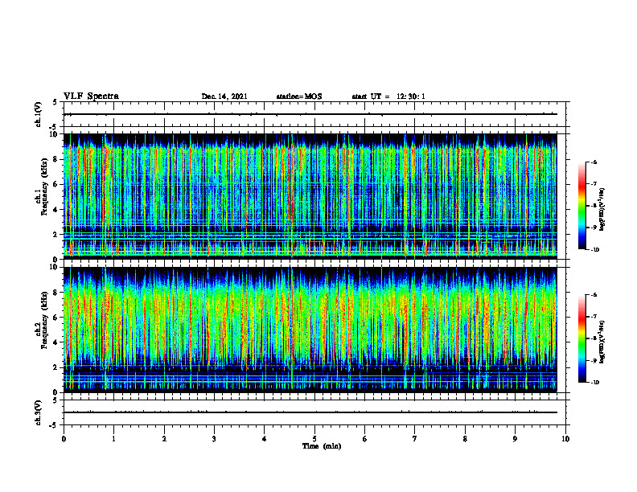Click time axis tick label "1"
Screen dimensions: 637x492
tap(113, 439)
